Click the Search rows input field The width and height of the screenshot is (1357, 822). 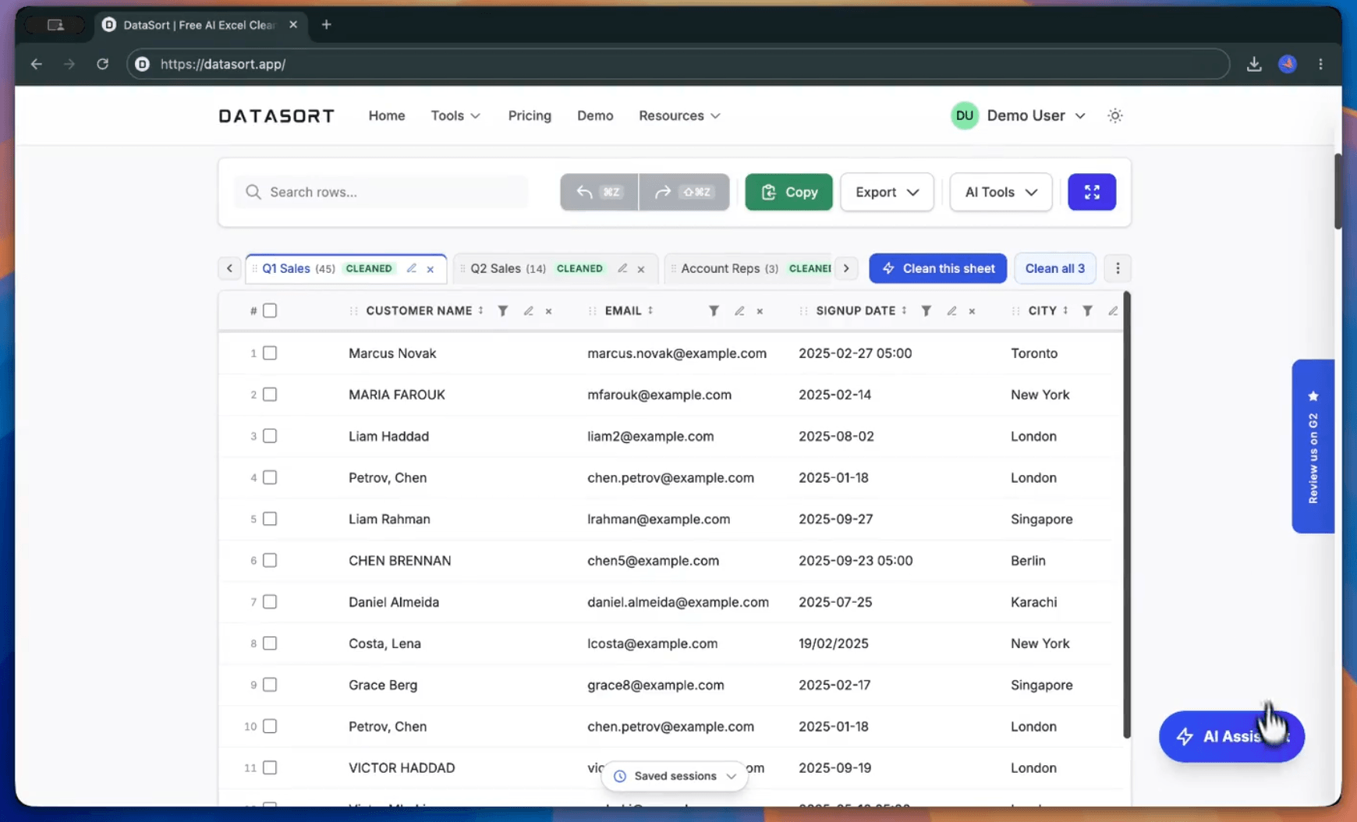click(x=381, y=192)
